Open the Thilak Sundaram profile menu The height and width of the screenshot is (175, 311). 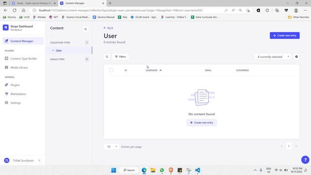tap(19, 160)
